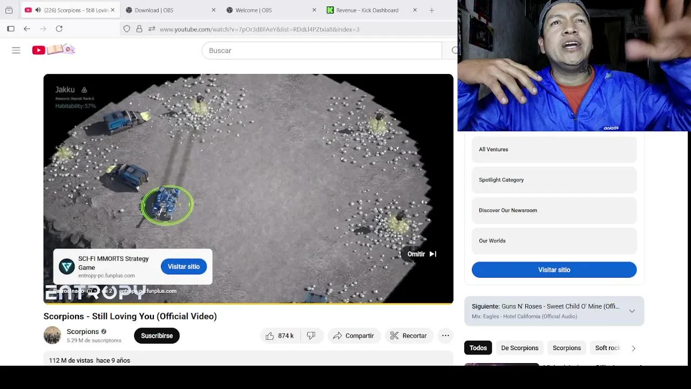The width and height of the screenshot is (691, 389).
Task: Clip the video with Recortar
Action: click(x=409, y=336)
